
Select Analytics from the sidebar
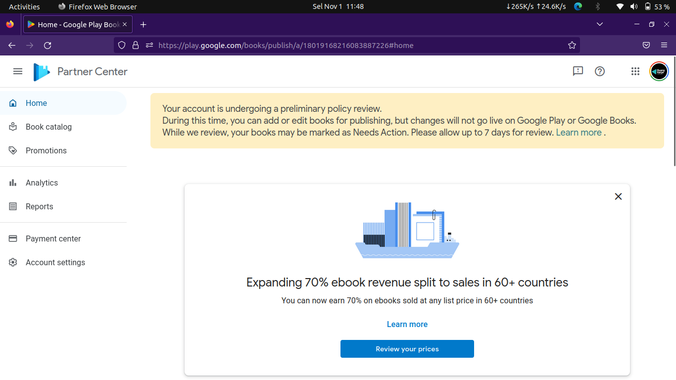42,183
